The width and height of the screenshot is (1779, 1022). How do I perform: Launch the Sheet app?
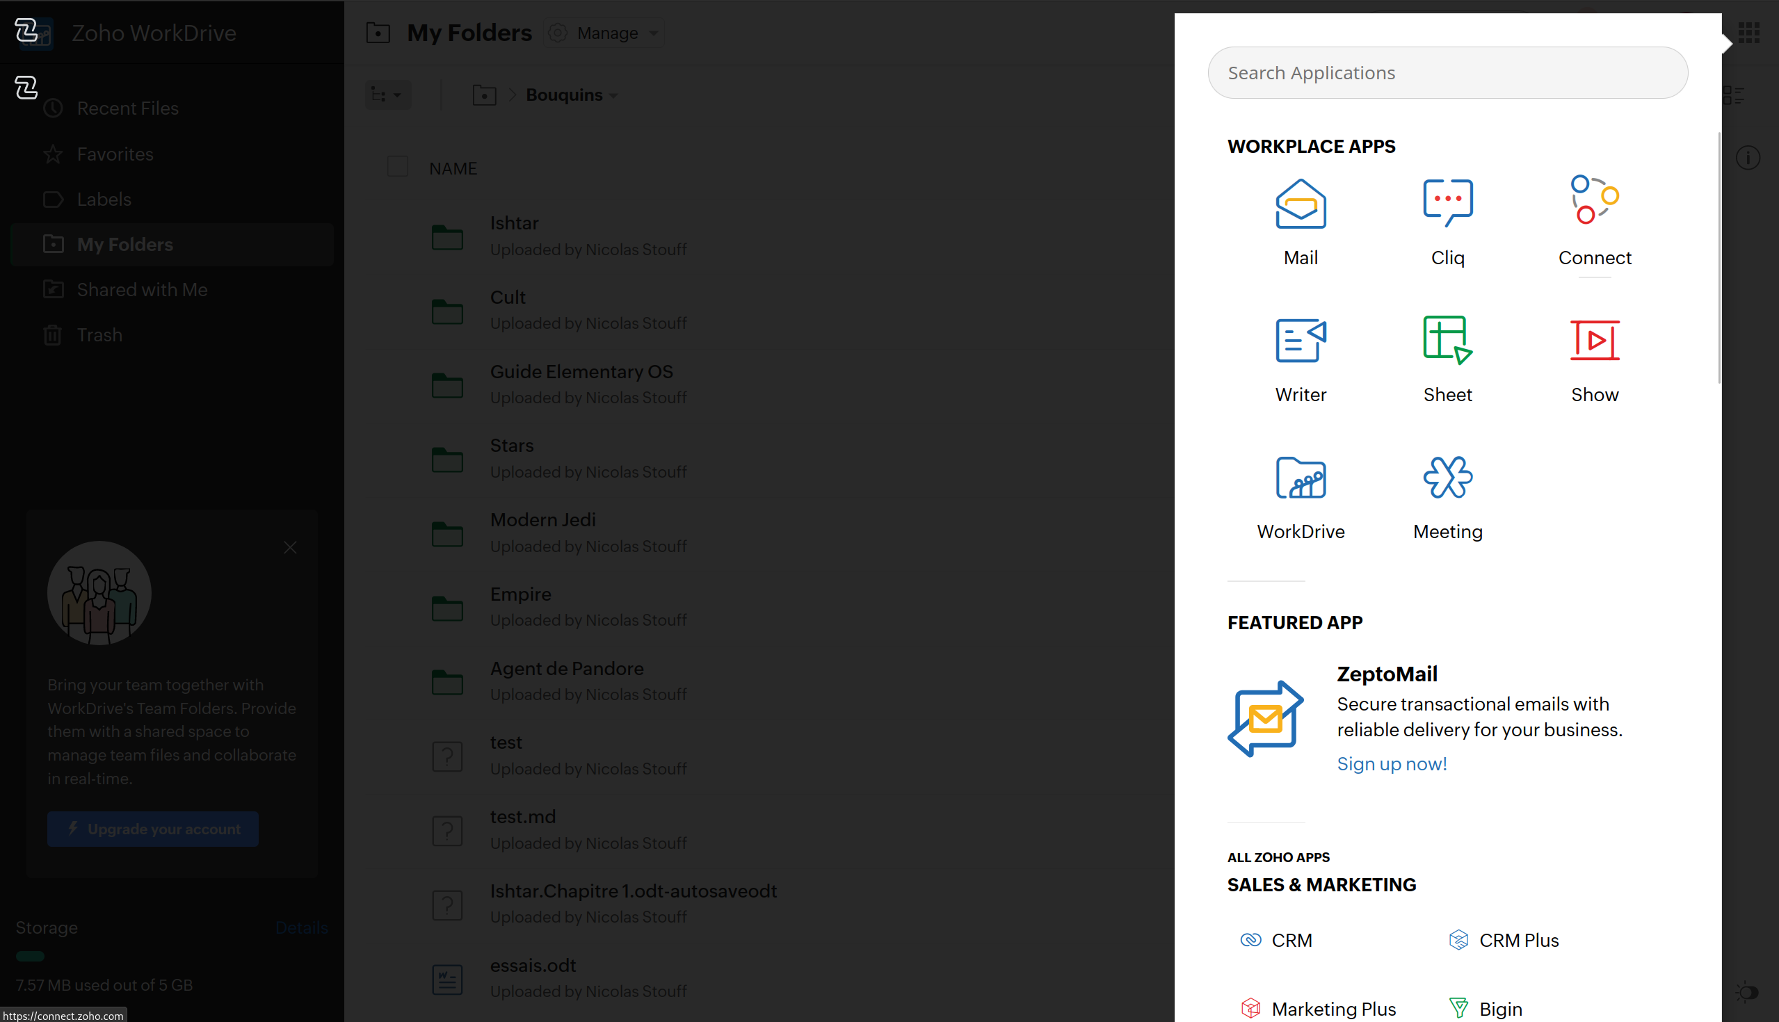click(x=1448, y=341)
